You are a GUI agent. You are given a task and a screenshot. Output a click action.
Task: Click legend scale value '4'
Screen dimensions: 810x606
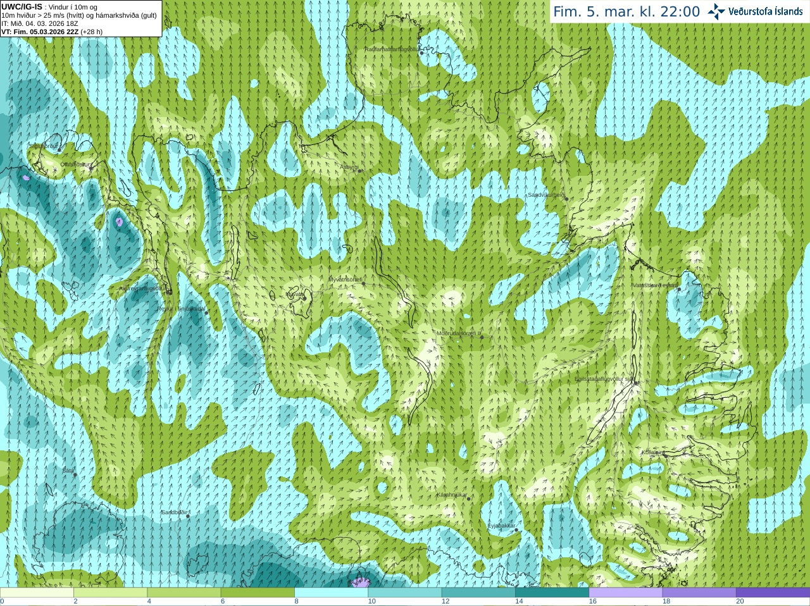(x=149, y=602)
